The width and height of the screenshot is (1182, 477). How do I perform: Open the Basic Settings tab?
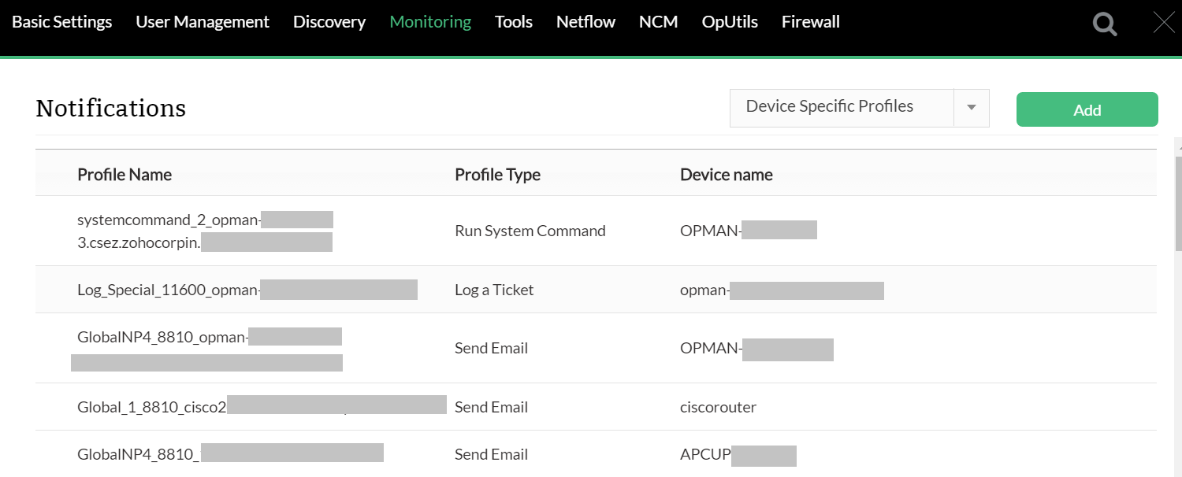pyautogui.click(x=62, y=22)
